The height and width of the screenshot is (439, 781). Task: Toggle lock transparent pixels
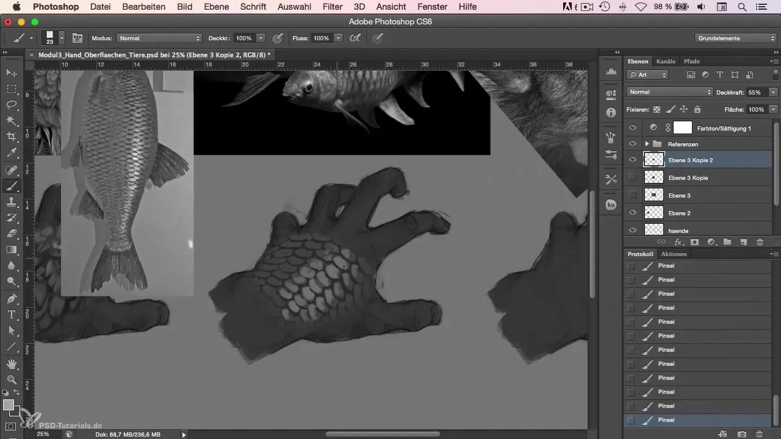(657, 109)
